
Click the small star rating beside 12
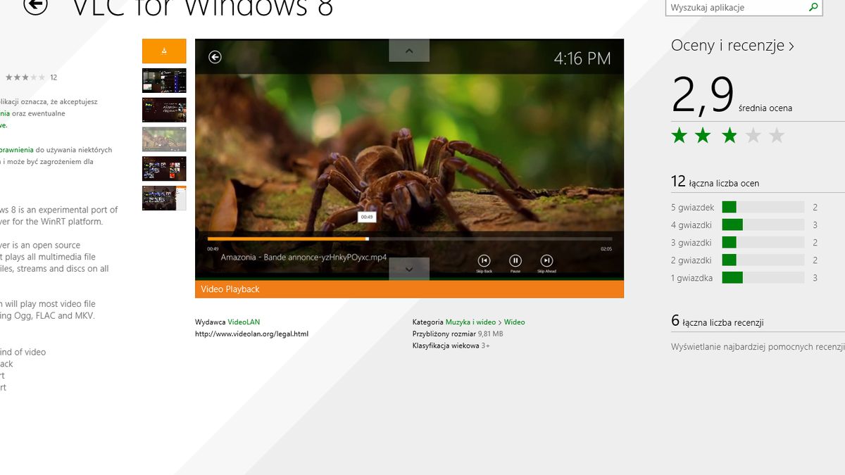click(x=25, y=77)
